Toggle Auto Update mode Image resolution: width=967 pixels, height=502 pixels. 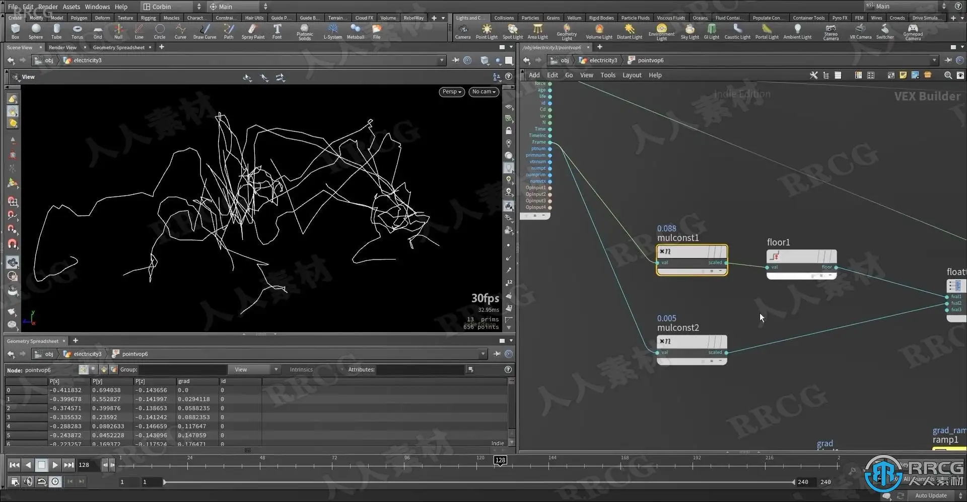click(931, 495)
